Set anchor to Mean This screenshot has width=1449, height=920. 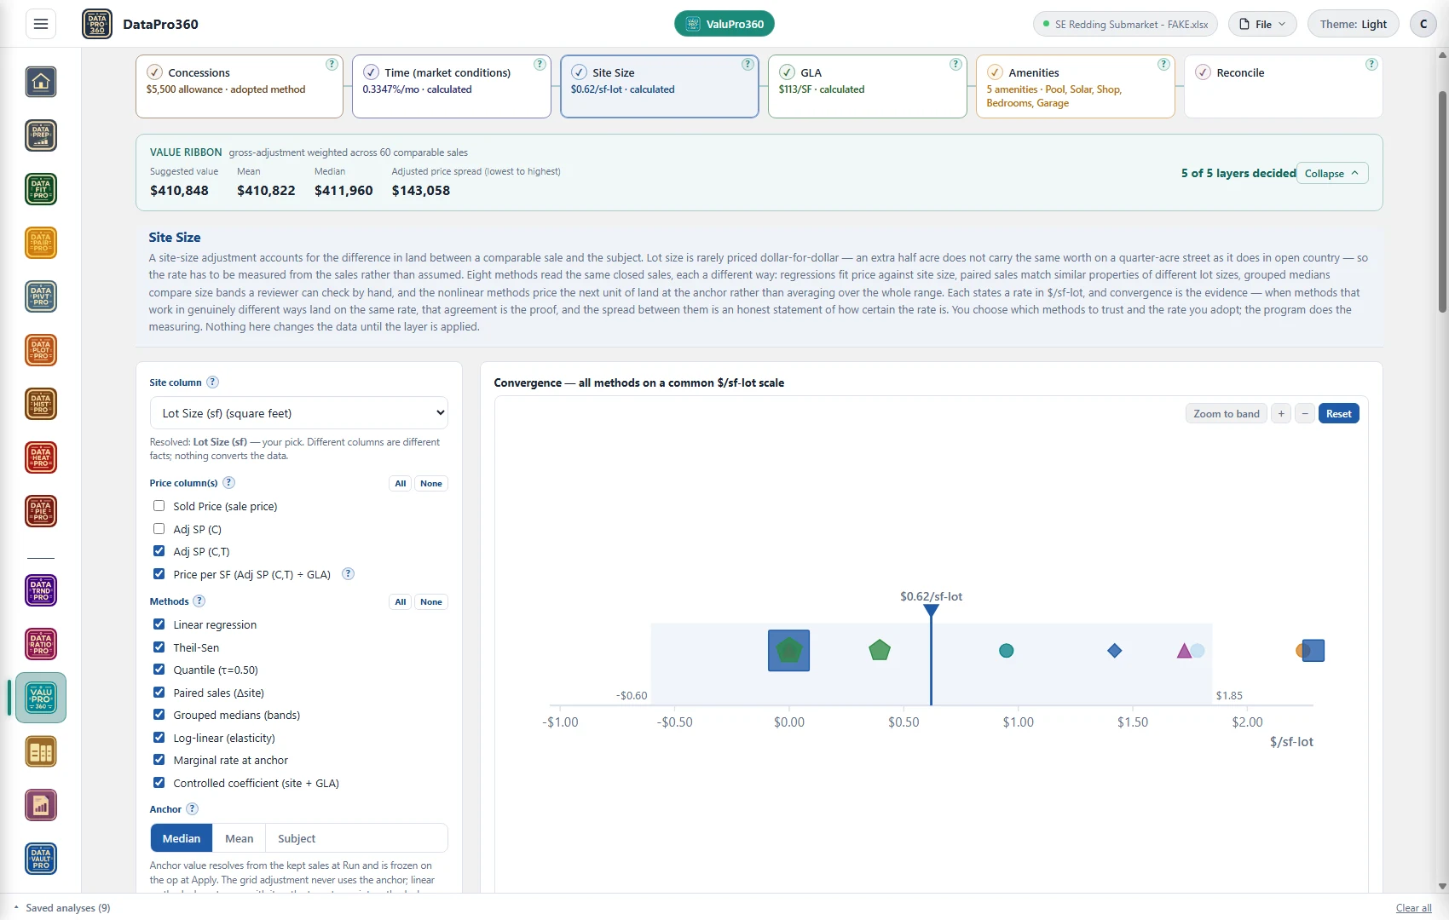click(240, 838)
